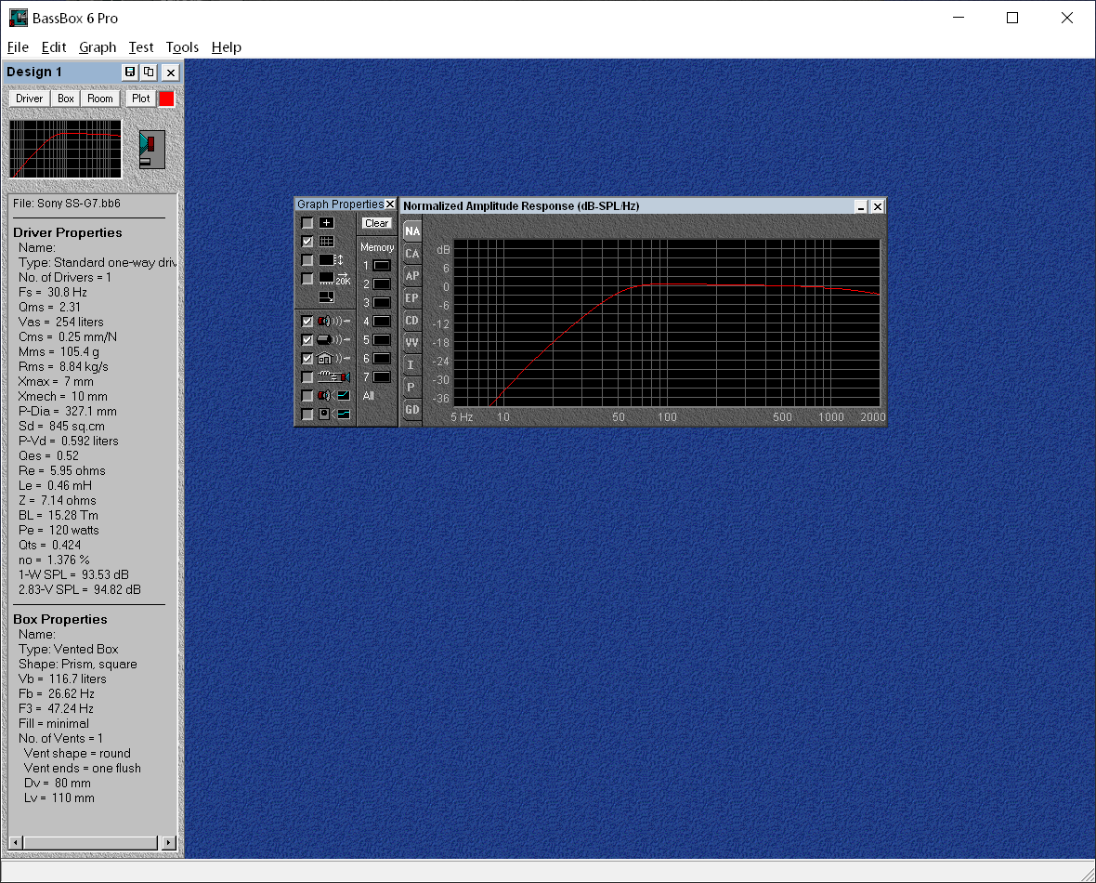Viewport: 1096px width, 883px height.
Task: Select memory slot 2
Action: 382,284
